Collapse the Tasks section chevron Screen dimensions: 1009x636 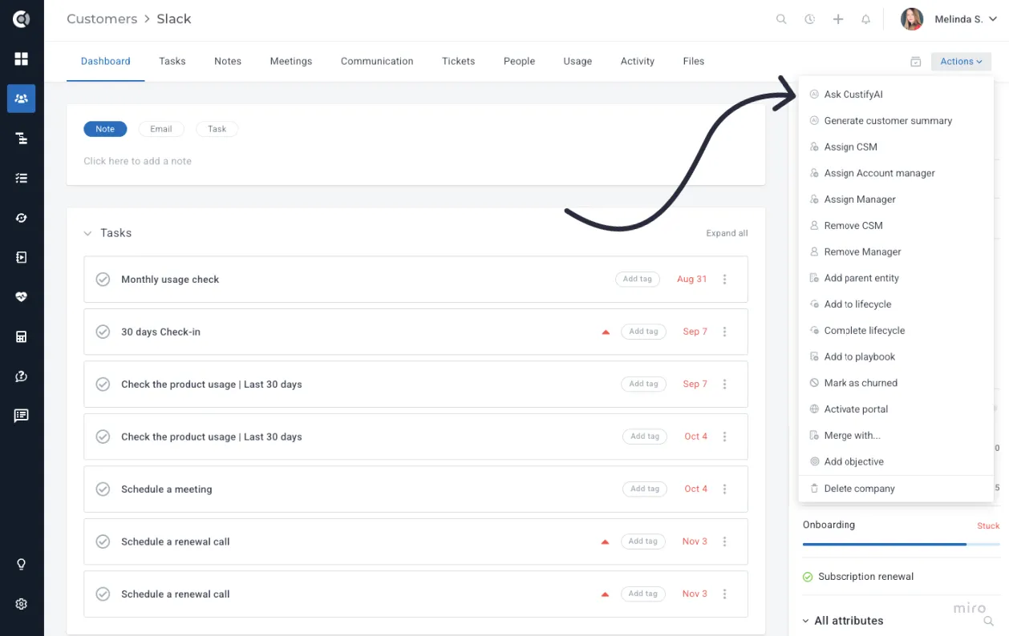point(88,233)
